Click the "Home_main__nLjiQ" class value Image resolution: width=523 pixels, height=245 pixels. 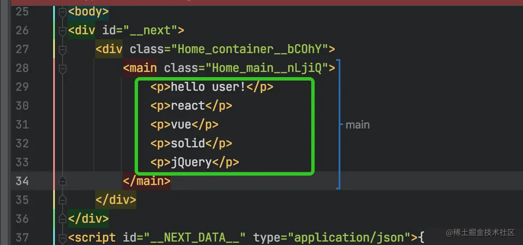(x=267, y=68)
